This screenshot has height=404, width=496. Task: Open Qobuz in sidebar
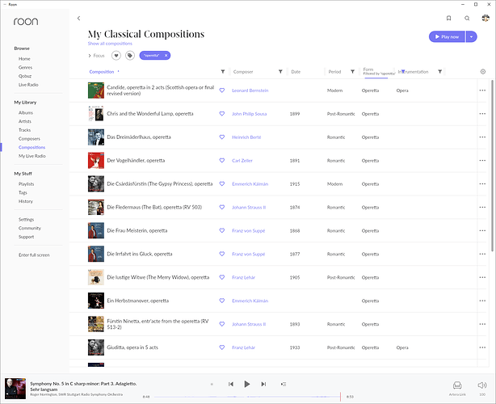pyautogui.click(x=25, y=76)
